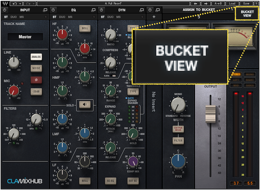Toggle the FATK switch under the compressor release
The width and height of the screenshot is (260, 190).
point(114,76)
